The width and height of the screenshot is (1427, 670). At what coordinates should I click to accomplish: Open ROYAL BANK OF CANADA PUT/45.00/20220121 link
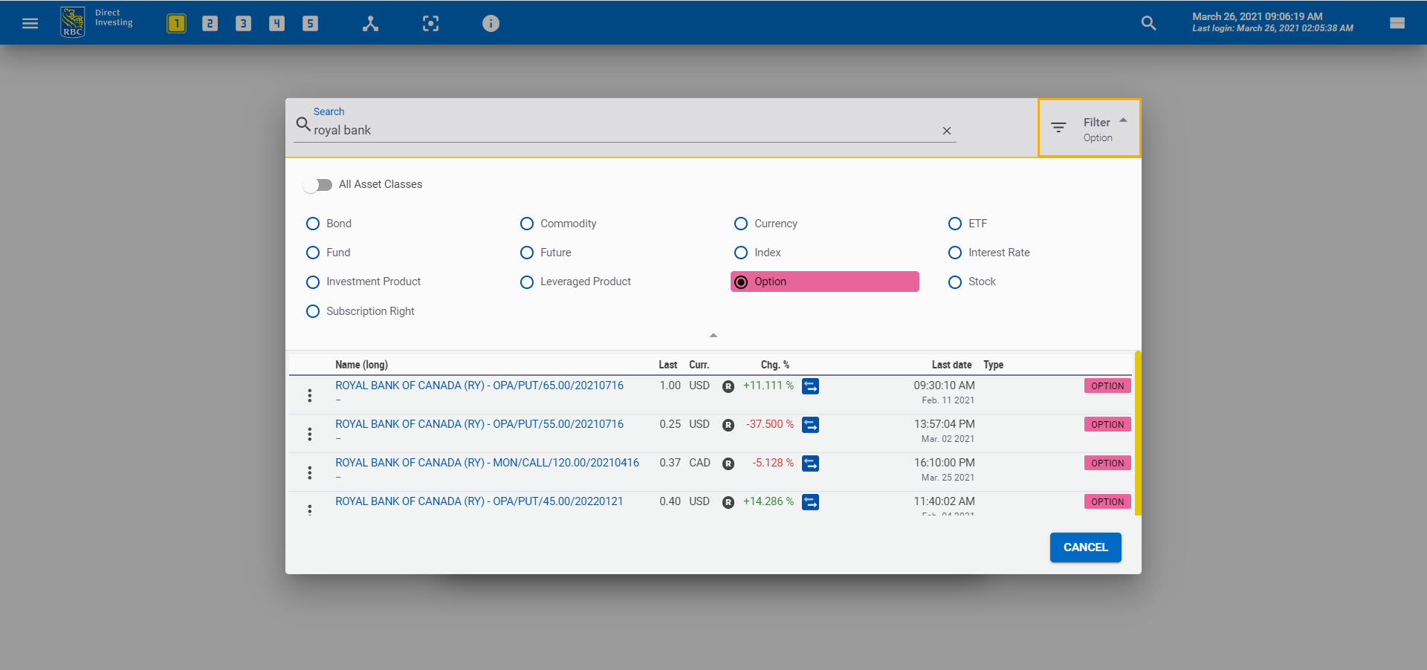[479, 501]
